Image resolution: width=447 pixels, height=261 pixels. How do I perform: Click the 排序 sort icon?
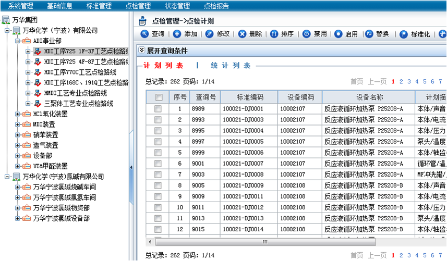274,34
